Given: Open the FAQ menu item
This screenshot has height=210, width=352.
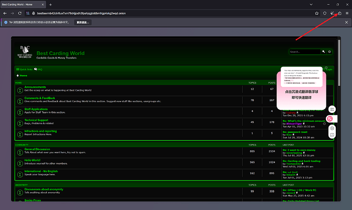Looking at the screenshot, I should point(38,69).
